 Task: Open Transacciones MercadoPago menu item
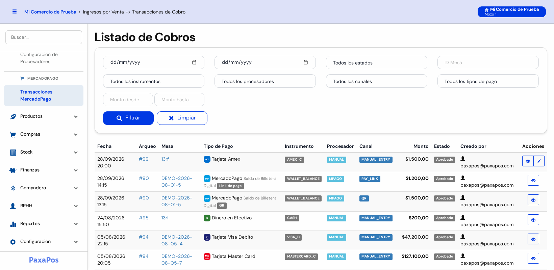[x=44, y=96]
